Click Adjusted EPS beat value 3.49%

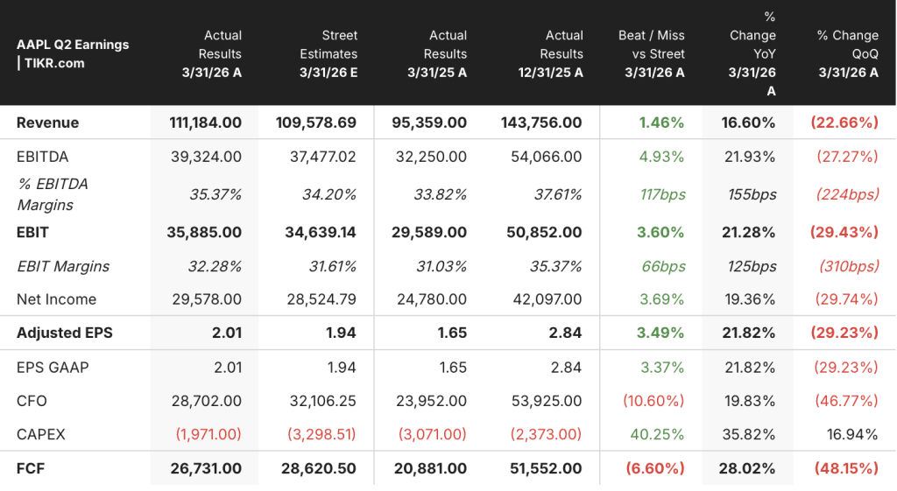point(660,333)
